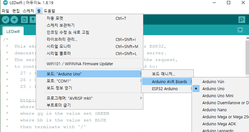Screen dimensions: 249x132
Task: Choose 스케치 보관하기 menu entry
Action: click(x=90, y=25)
